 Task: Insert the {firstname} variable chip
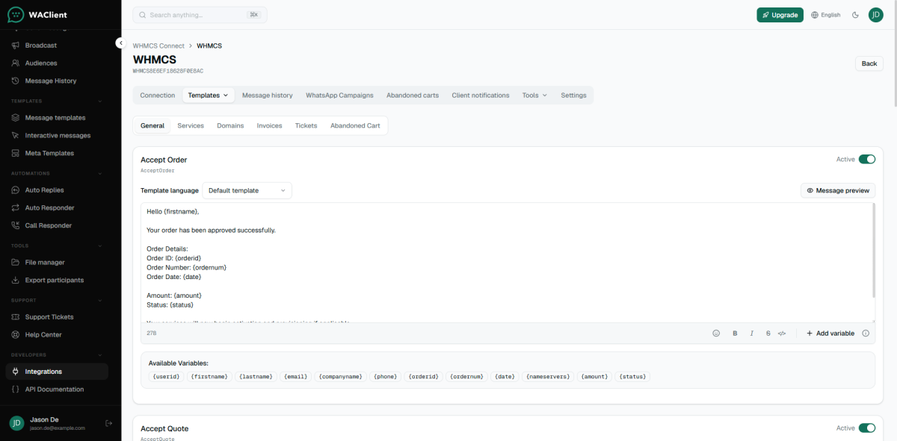point(209,377)
